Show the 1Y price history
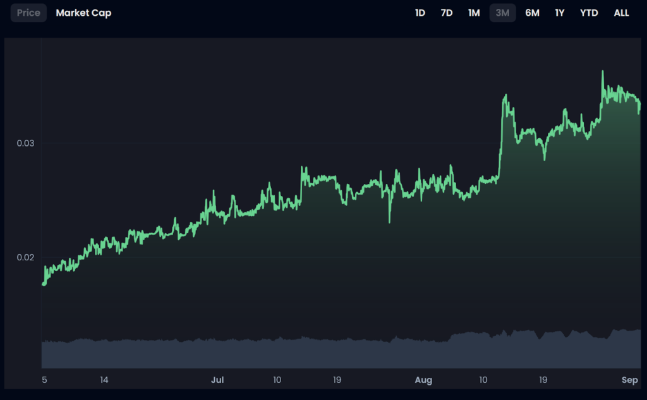 pos(559,13)
